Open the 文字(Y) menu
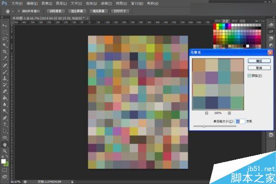 [77, 3]
